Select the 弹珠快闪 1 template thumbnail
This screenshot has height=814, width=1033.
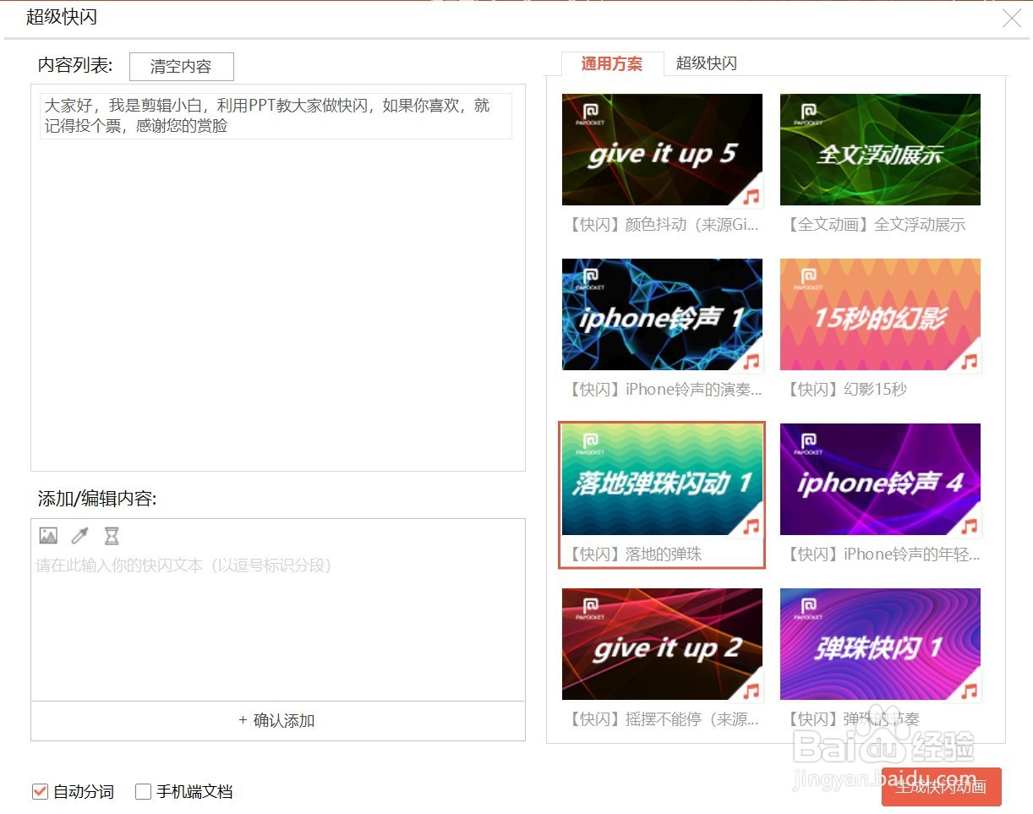(x=880, y=644)
